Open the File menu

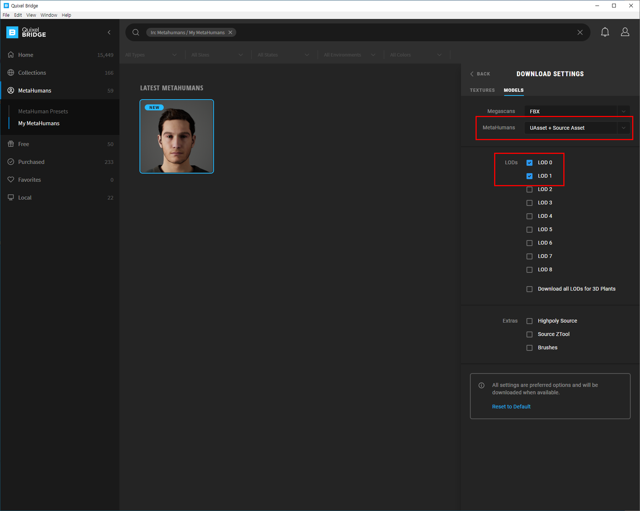pyautogui.click(x=6, y=15)
